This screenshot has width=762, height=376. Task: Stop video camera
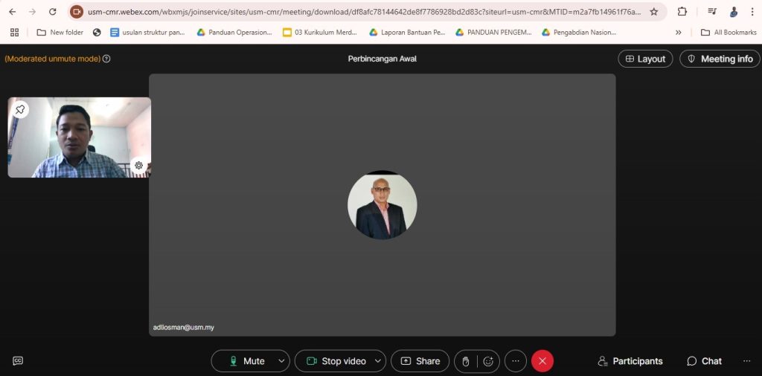click(x=336, y=361)
